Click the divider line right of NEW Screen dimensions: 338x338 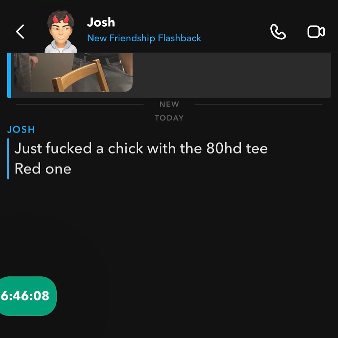point(258,104)
